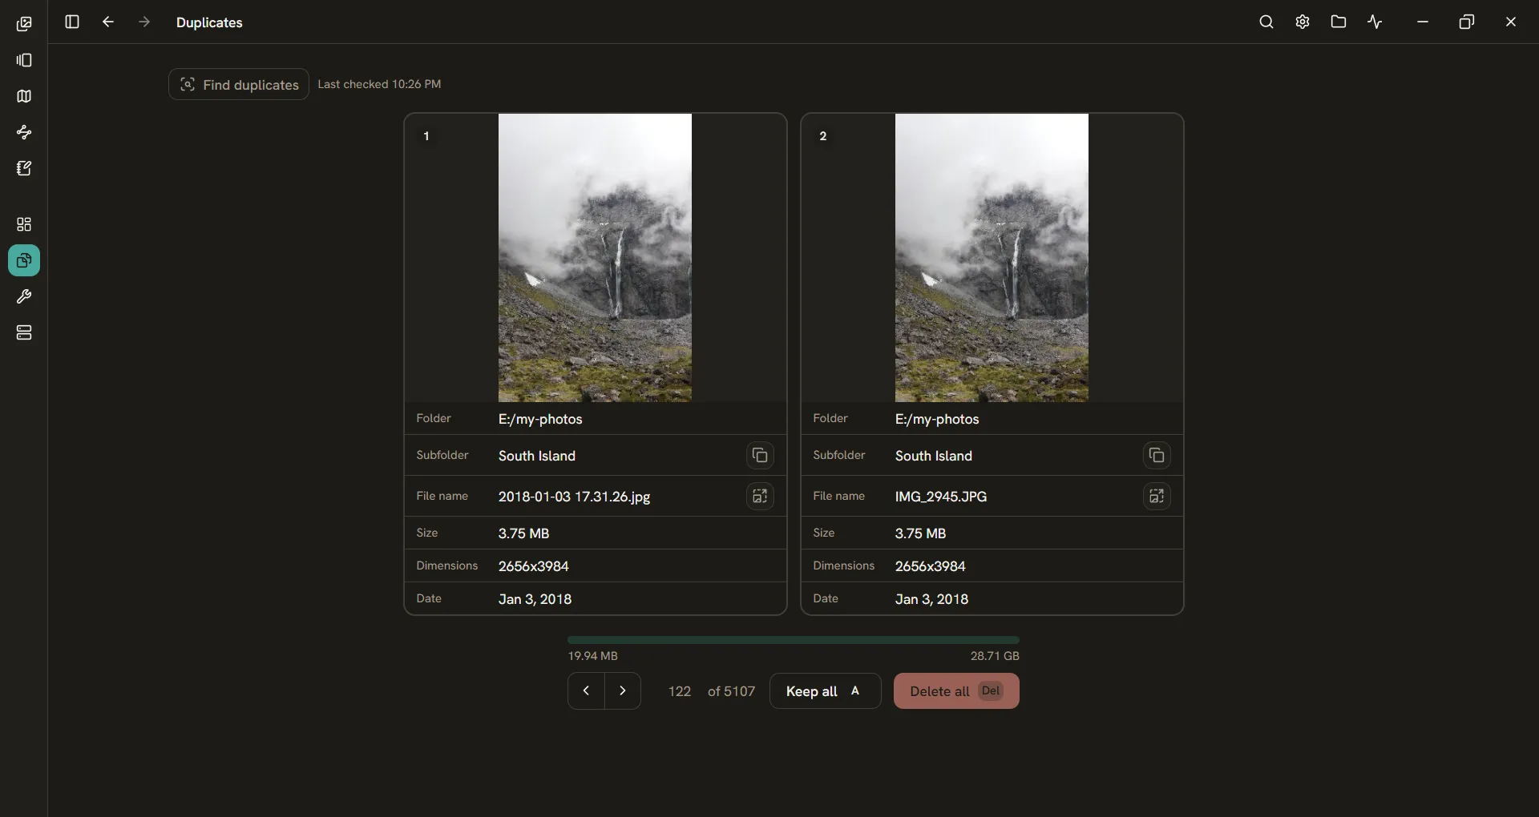Open the activity pulse icon in header
Screen dimensions: 1539x817
coord(1375,22)
